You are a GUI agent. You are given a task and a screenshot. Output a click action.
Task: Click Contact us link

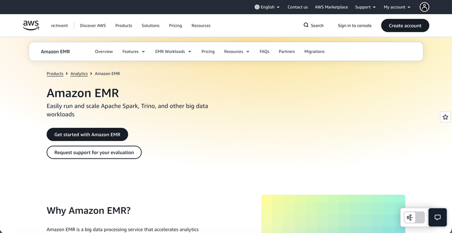point(297,7)
